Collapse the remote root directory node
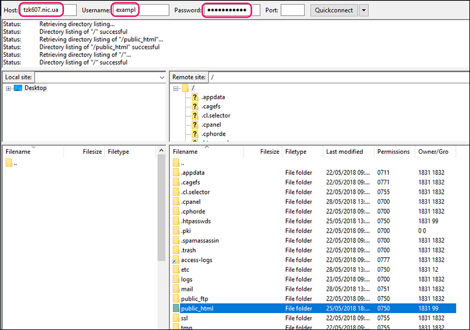470x330 pixels. click(176, 88)
